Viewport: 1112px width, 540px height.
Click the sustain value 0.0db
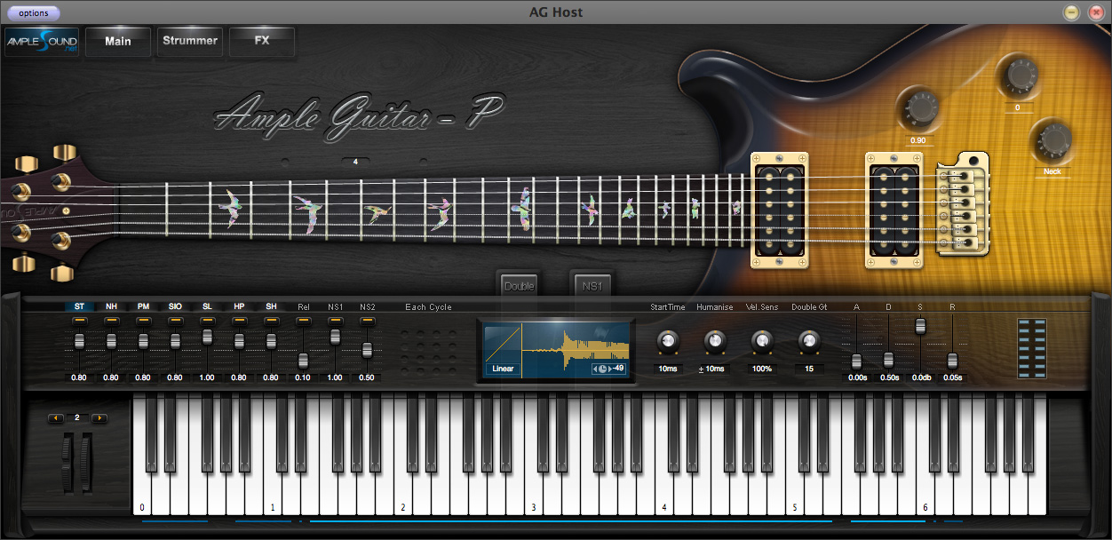pyautogui.click(x=921, y=377)
